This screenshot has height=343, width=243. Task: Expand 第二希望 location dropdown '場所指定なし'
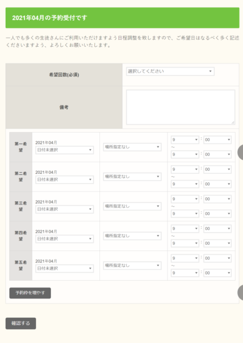132,177
